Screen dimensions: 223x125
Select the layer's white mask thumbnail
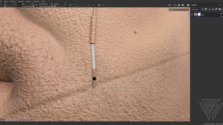199,14
